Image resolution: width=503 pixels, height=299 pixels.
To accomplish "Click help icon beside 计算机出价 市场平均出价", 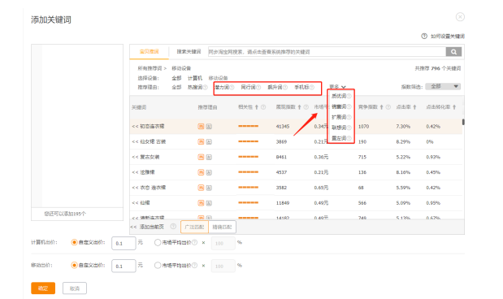I will [194, 243].
